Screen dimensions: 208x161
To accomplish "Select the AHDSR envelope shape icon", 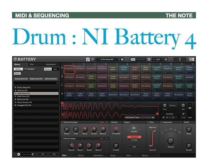I will point(102,122).
